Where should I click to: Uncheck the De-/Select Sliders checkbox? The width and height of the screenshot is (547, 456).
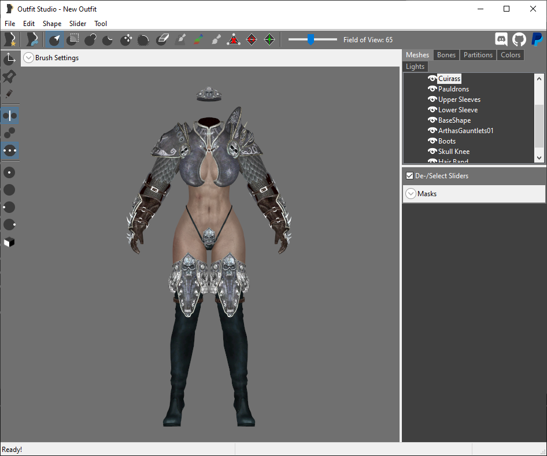click(x=409, y=175)
